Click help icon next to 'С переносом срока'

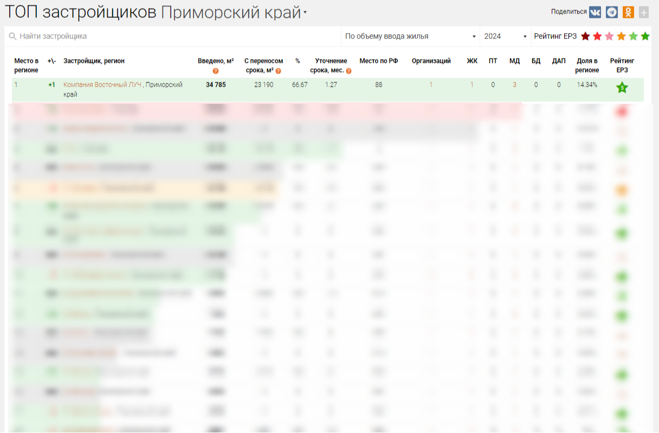pyautogui.click(x=279, y=71)
